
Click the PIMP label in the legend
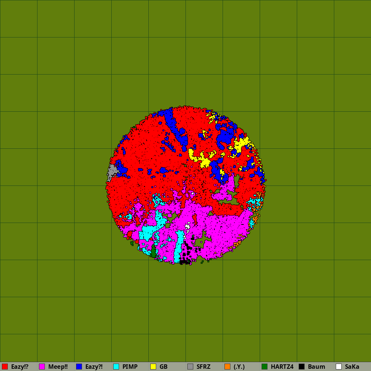coord(130,367)
